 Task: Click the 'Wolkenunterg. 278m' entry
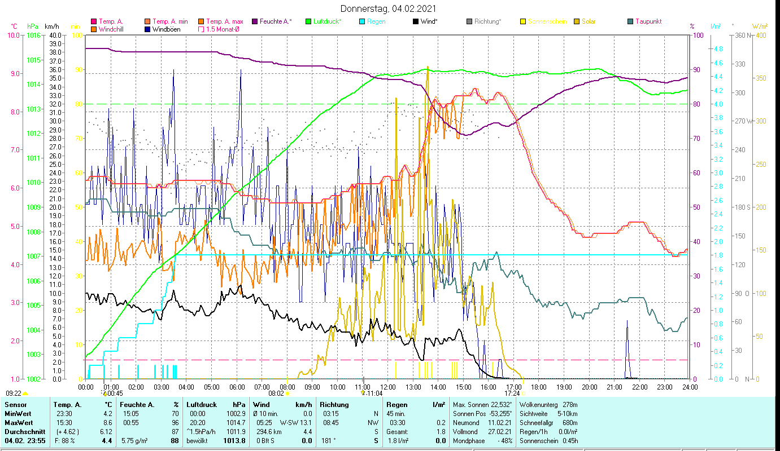548,405
